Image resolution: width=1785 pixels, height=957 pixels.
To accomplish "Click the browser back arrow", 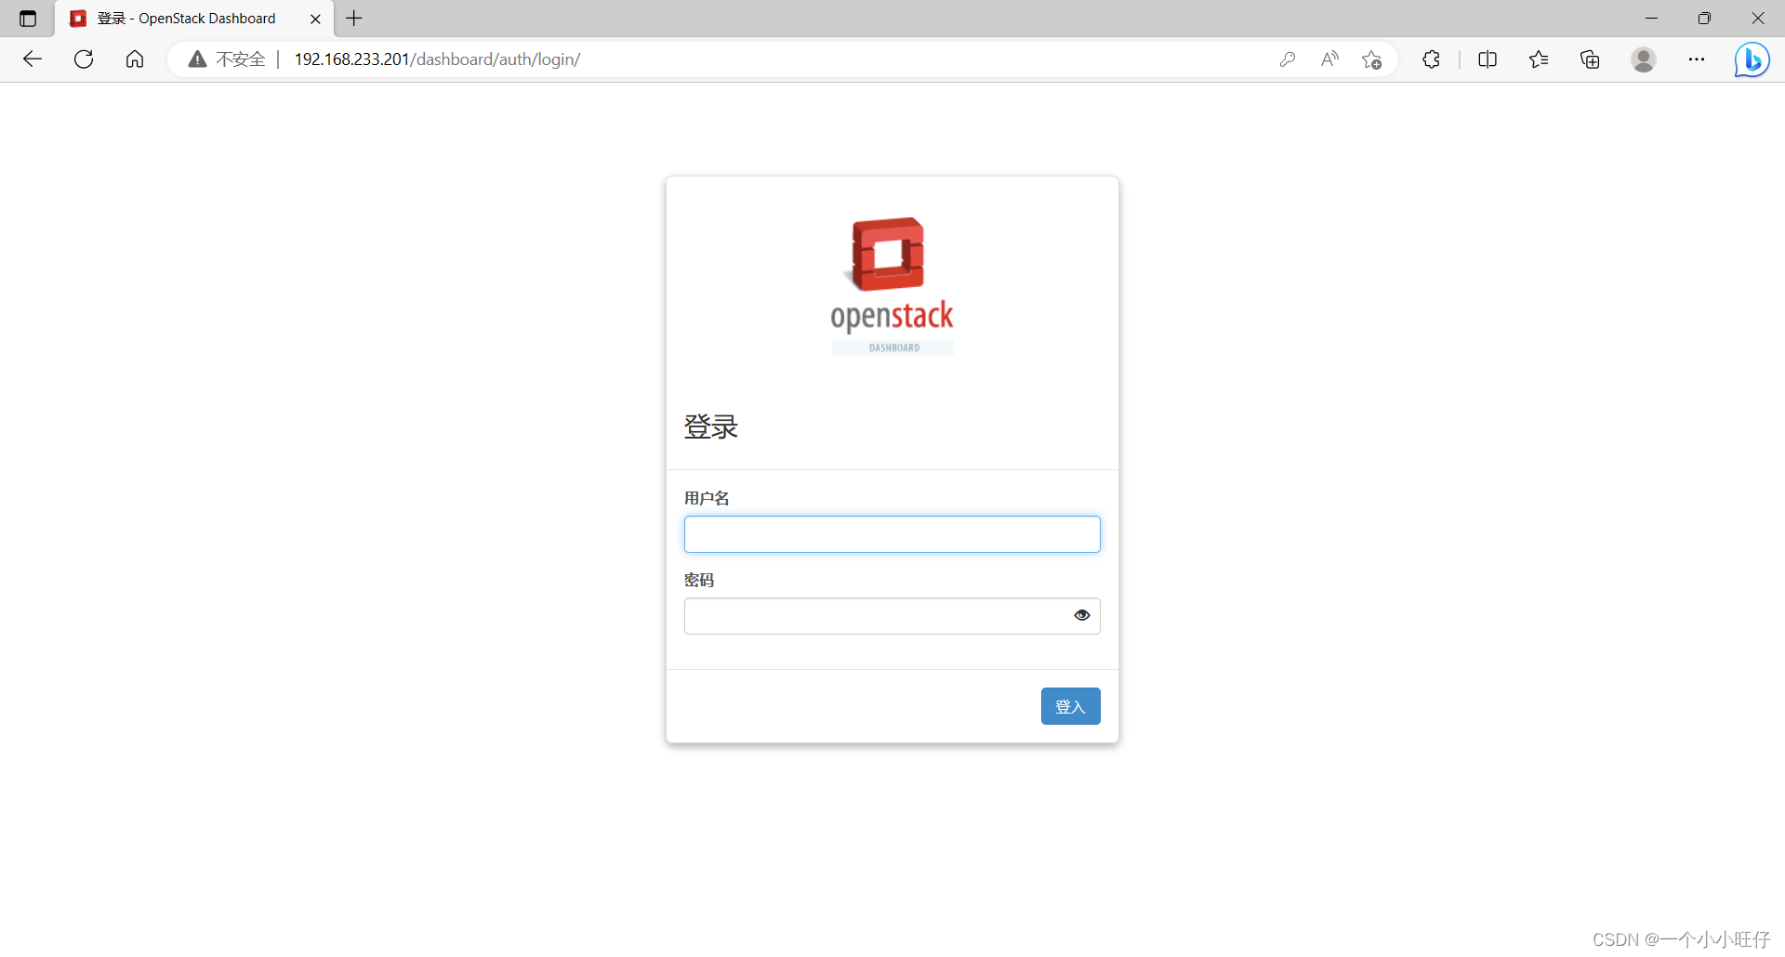I will point(33,59).
